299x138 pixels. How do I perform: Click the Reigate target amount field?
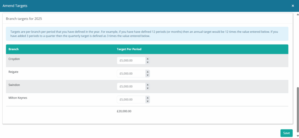[131, 74]
